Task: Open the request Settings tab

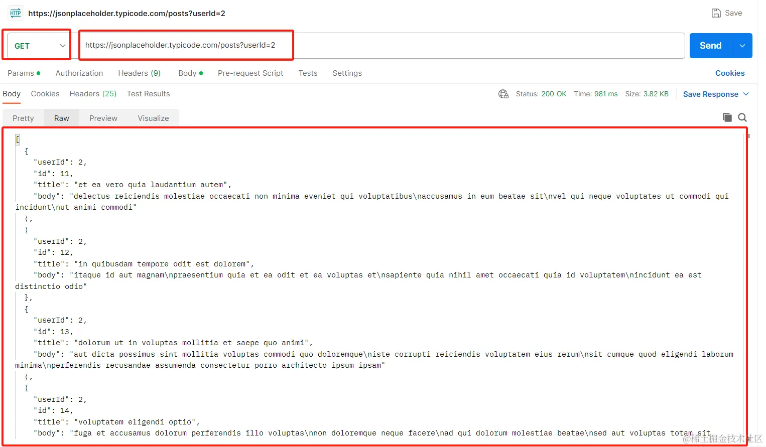Action: pyautogui.click(x=347, y=73)
